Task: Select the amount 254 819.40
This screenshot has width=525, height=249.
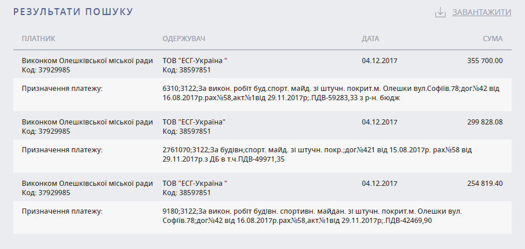Action: (485, 184)
